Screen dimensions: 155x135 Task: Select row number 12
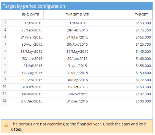click(x=5, y=101)
